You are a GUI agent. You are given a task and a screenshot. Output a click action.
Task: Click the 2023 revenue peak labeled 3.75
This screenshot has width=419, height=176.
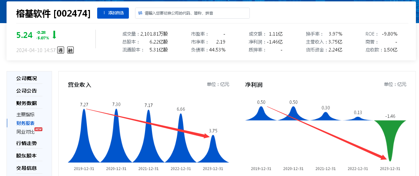click(x=213, y=152)
